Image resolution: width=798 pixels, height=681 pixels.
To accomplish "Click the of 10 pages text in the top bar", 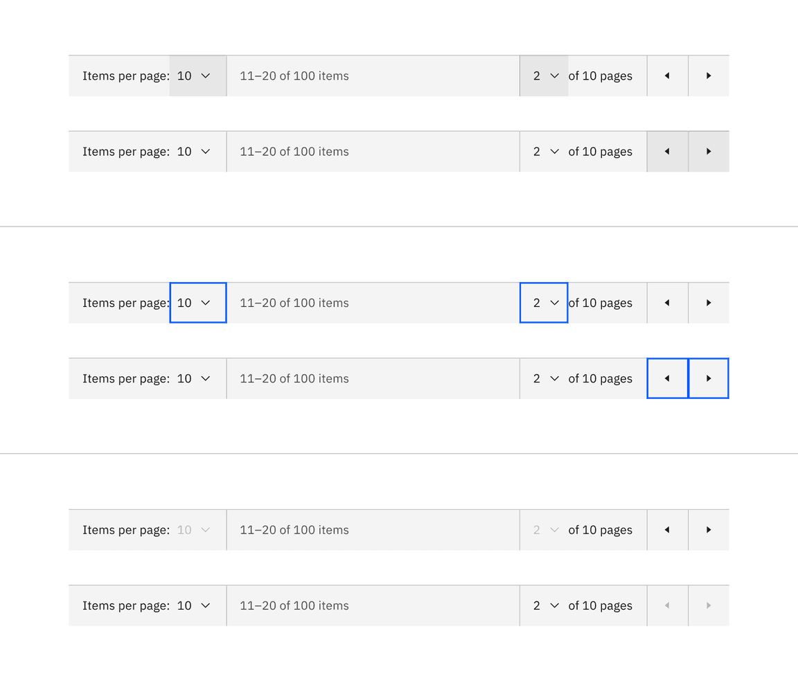I will coord(600,76).
